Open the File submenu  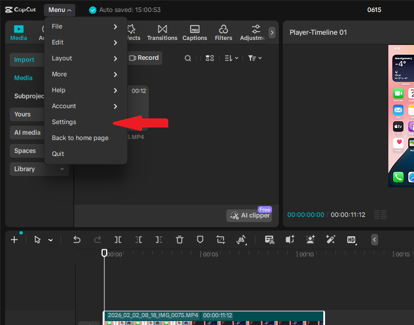pyautogui.click(x=86, y=26)
